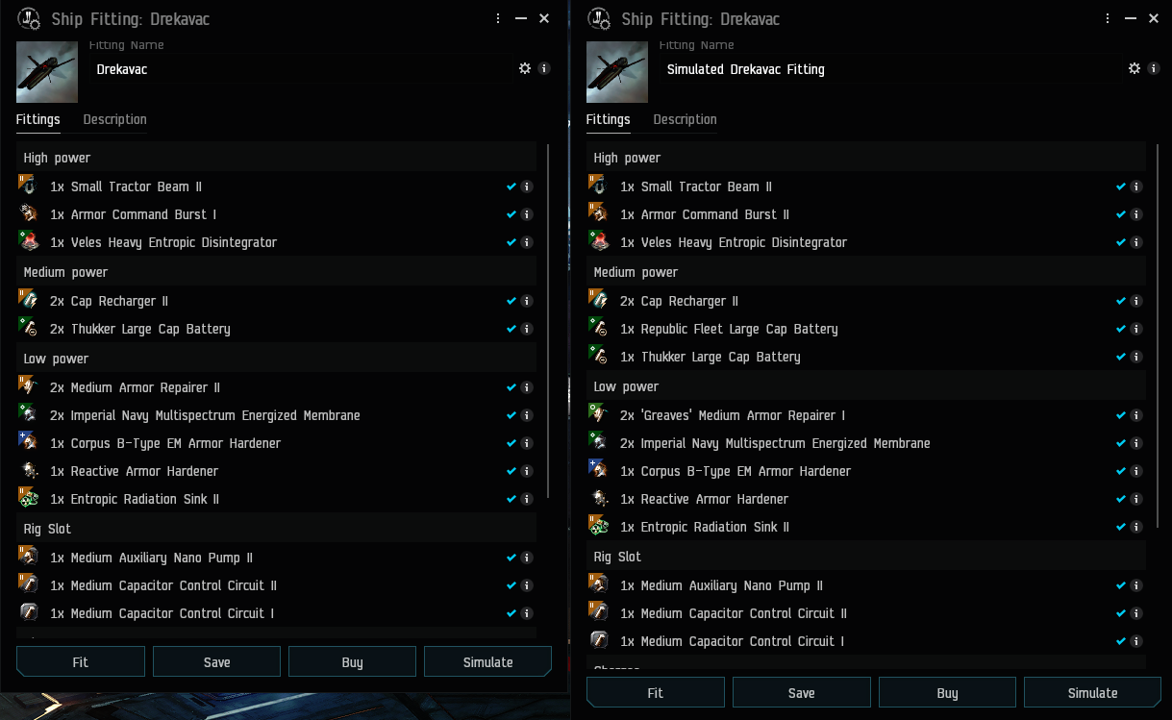The height and width of the screenshot is (720, 1172).
Task: Open settings gear beside Simulated Drekavac Fitting name
Action: tap(1135, 68)
